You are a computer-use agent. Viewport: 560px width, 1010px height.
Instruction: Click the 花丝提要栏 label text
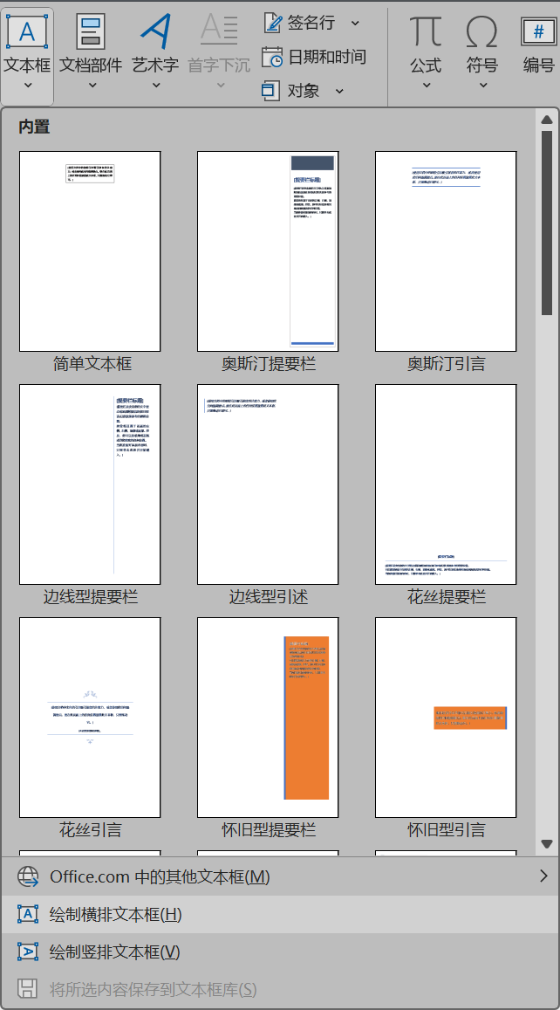coord(446,597)
